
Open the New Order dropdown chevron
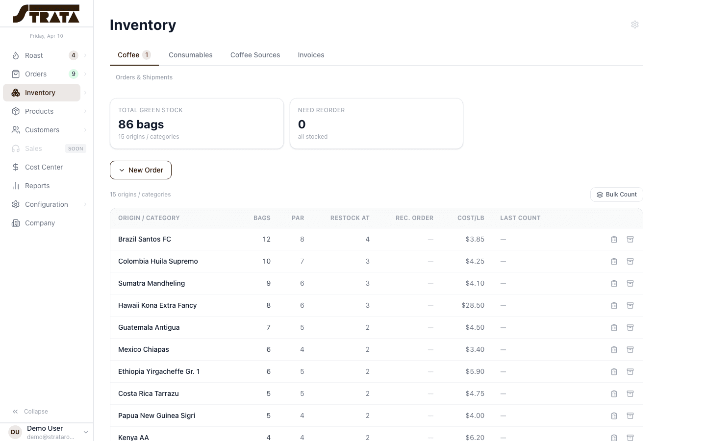pyautogui.click(x=122, y=170)
